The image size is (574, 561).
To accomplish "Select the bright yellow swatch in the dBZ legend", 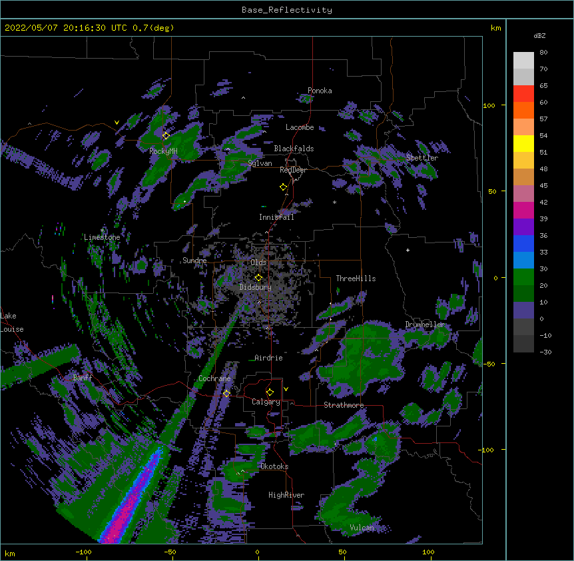I will coord(523,143).
